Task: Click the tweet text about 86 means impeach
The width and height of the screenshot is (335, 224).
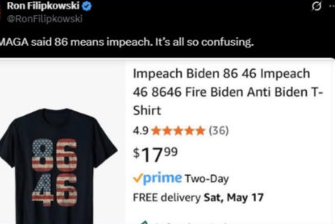Action: click(126, 43)
